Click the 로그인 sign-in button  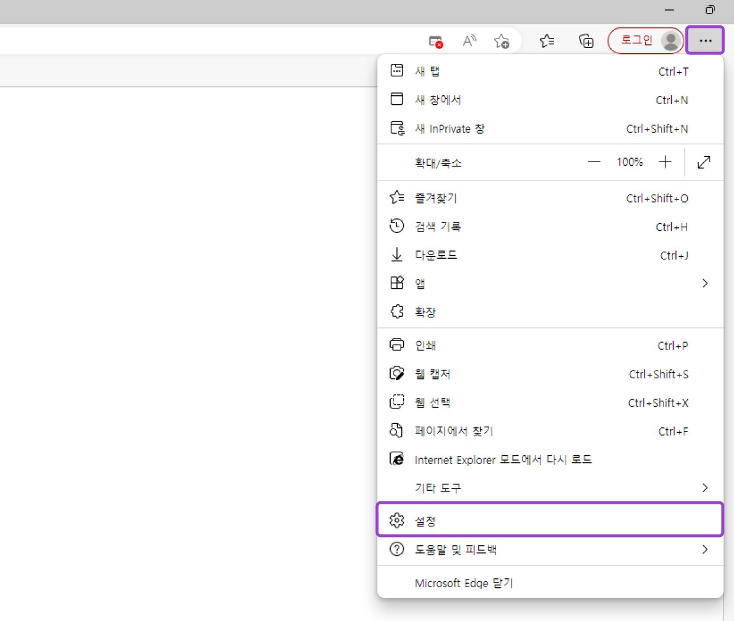[636, 40]
